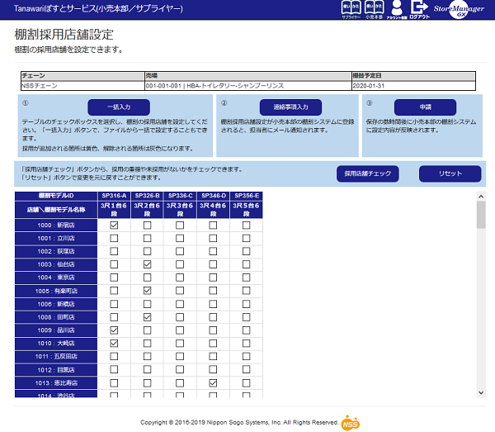Click scrollbar up arrow of store table

point(481,196)
